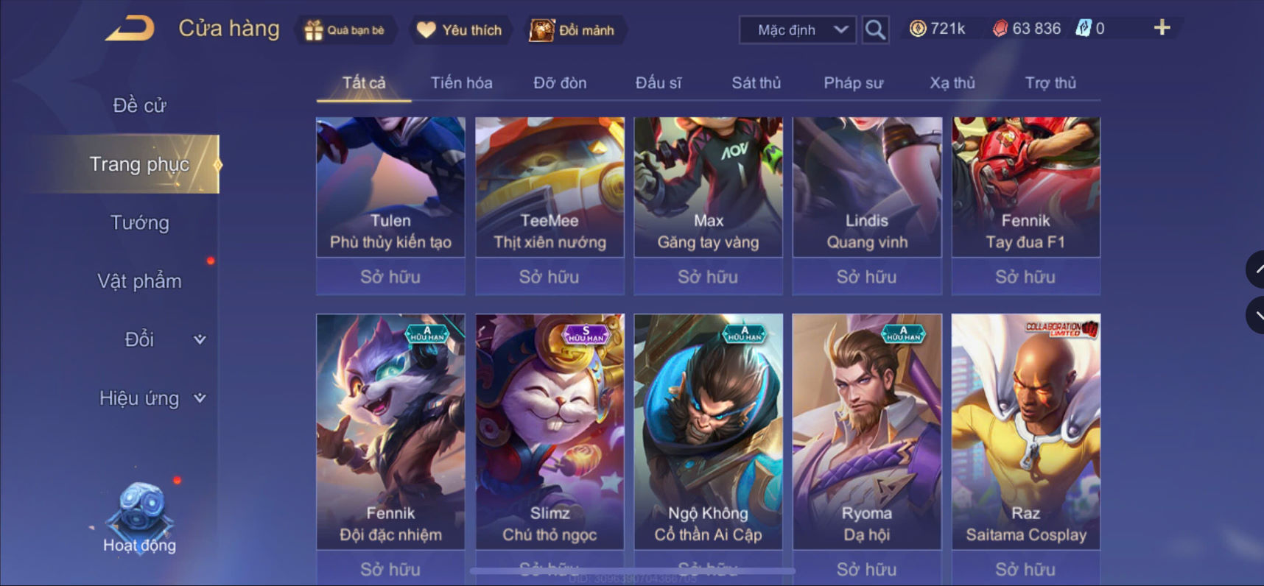Screen dimensions: 1264x586
Task: Open Yêu thích heart favorites
Action: tap(426, 30)
